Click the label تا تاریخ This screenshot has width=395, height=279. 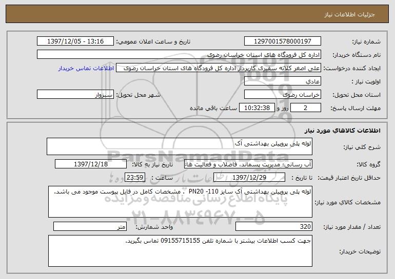302,178
